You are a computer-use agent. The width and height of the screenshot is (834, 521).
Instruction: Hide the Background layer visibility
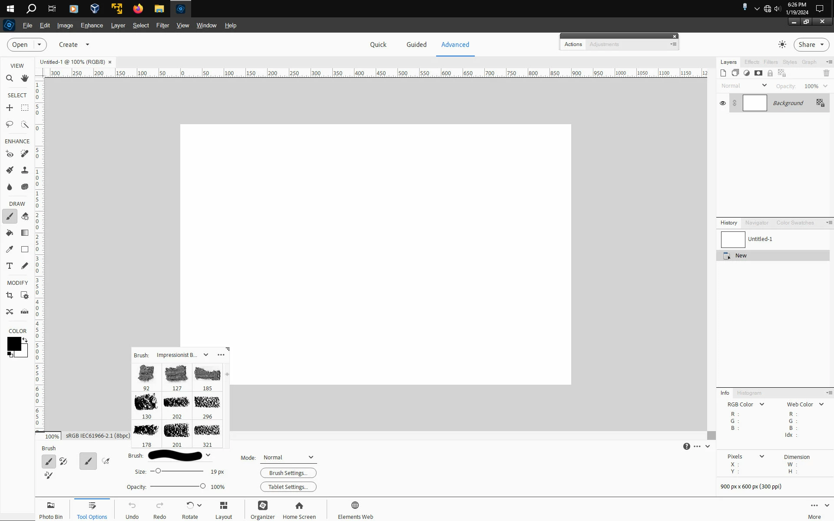coord(722,103)
